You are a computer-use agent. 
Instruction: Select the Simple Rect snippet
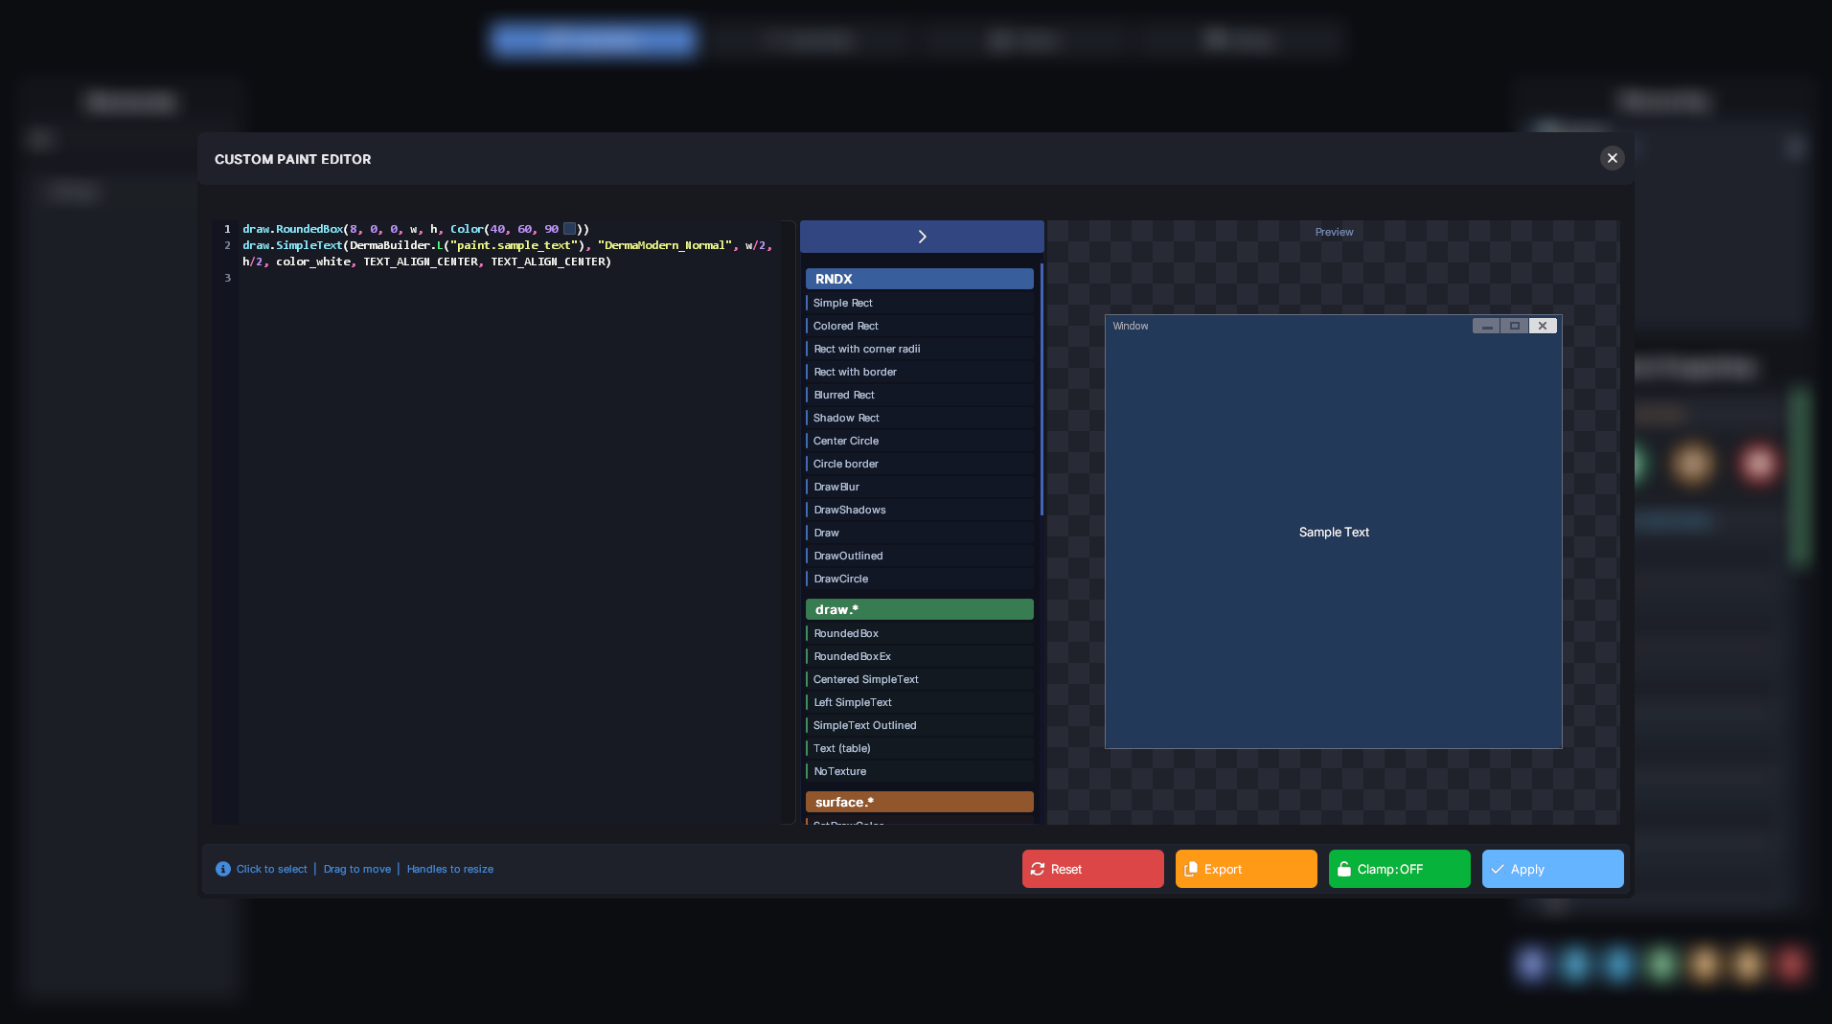(x=919, y=303)
